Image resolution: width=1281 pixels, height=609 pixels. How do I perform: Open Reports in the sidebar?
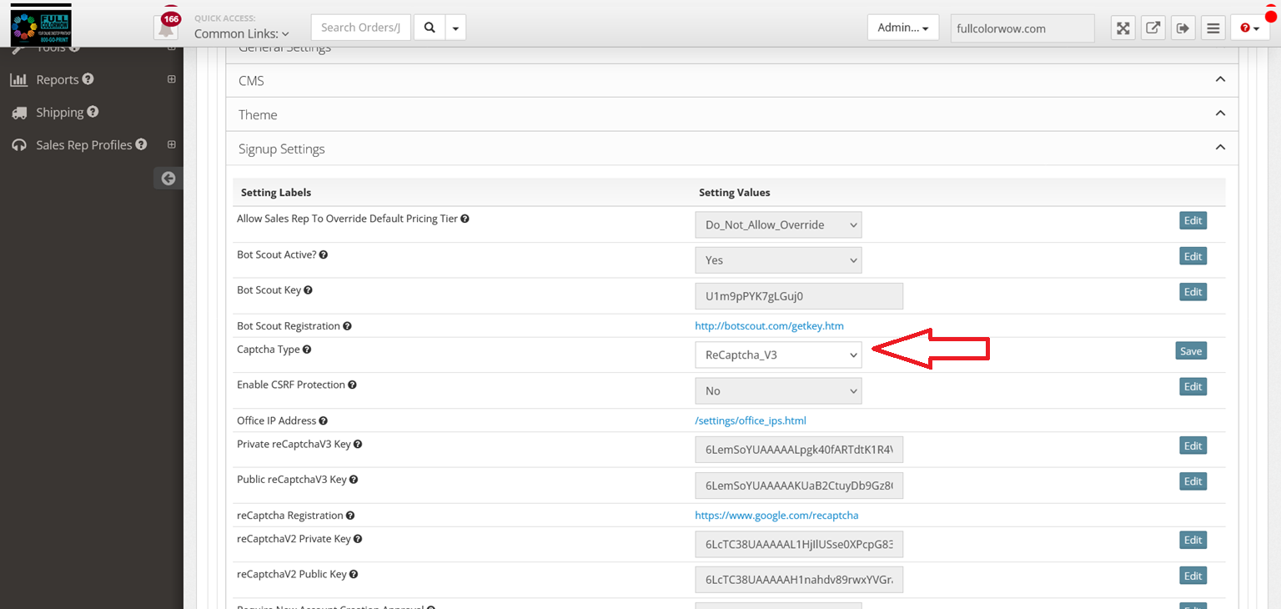pyautogui.click(x=57, y=80)
